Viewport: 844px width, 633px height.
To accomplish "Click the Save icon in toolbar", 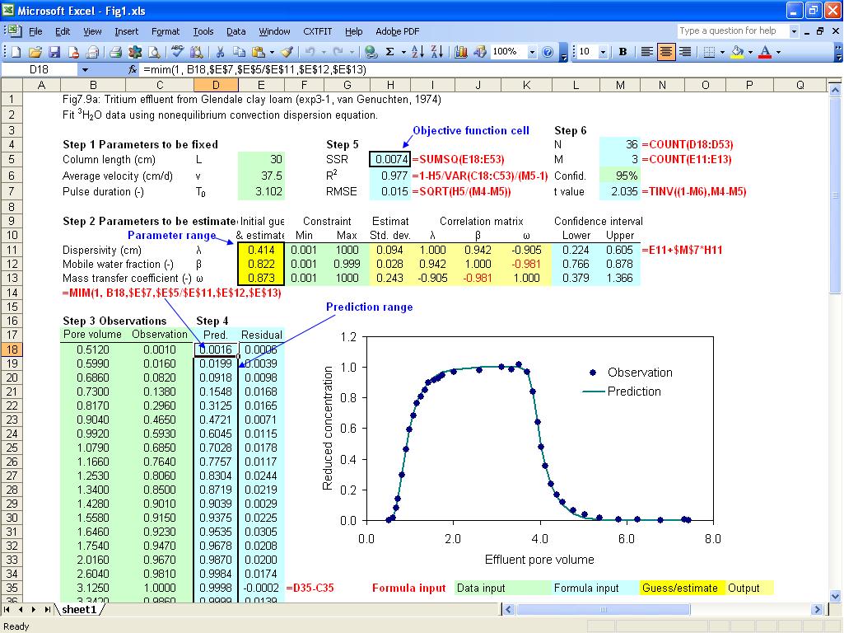I will pyautogui.click(x=54, y=52).
